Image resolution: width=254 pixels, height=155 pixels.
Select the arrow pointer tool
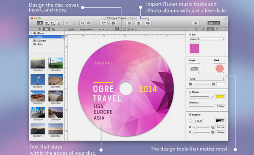click(x=40, y=23)
